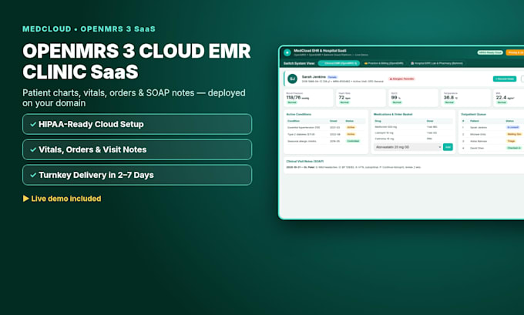Viewport: 524px width, 315px height.
Task: Click the HIPAA Ready Cloud badge
Action: coord(490,52)
